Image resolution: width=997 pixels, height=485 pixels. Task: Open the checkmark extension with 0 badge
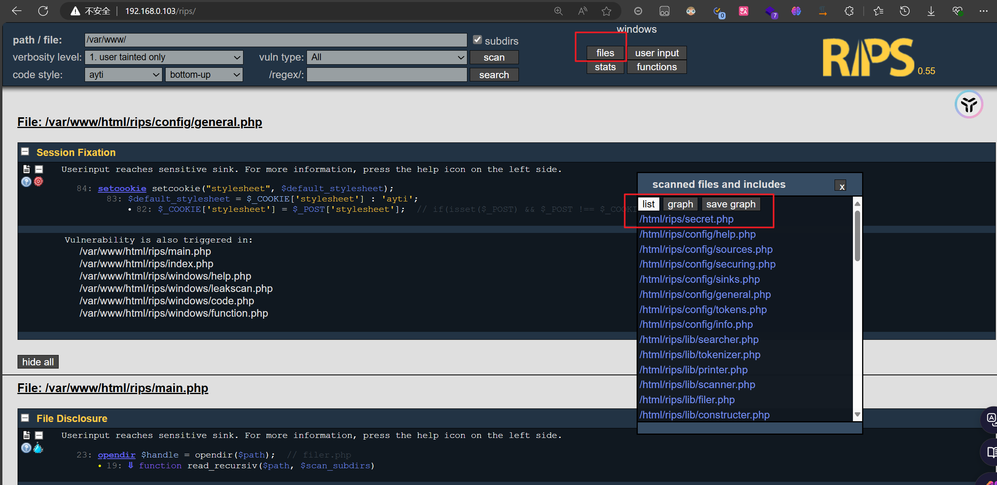coord(718,12)
